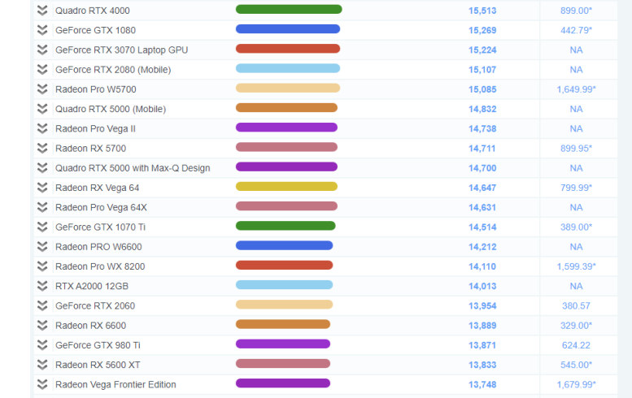Click score 15,269 for GeForce GTX 1080
The height and width of the screenshot is (398, 632).
coord(482,30)
